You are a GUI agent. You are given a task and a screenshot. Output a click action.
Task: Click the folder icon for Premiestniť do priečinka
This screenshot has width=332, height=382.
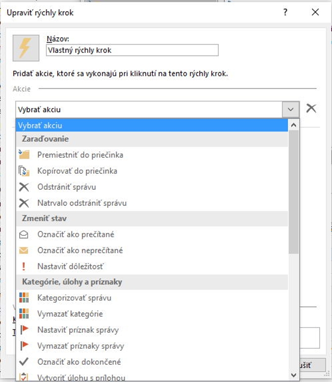(x=24, y=155)
